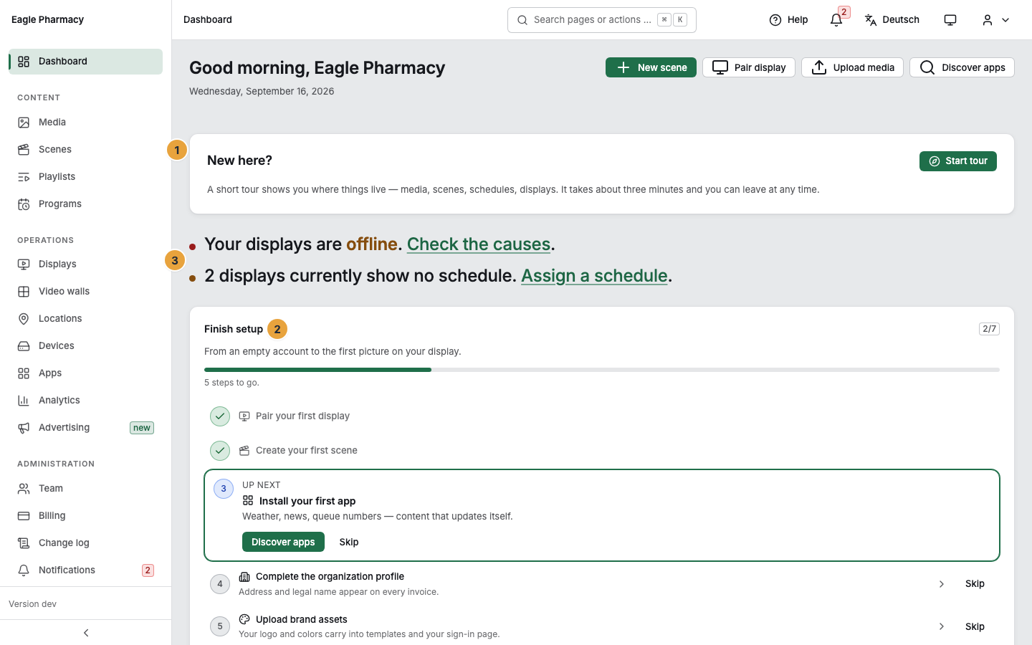1032x645 pixels.
Task: Open Programs in the sidebar
Action: (x=85, y=204)
